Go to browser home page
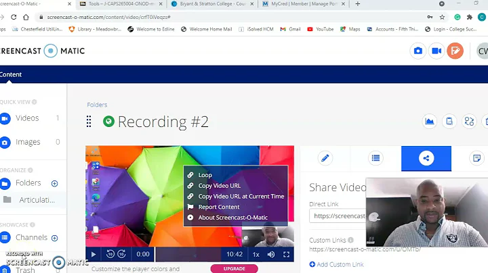Viewport: 488px width, 273px height. click(26, 17)
